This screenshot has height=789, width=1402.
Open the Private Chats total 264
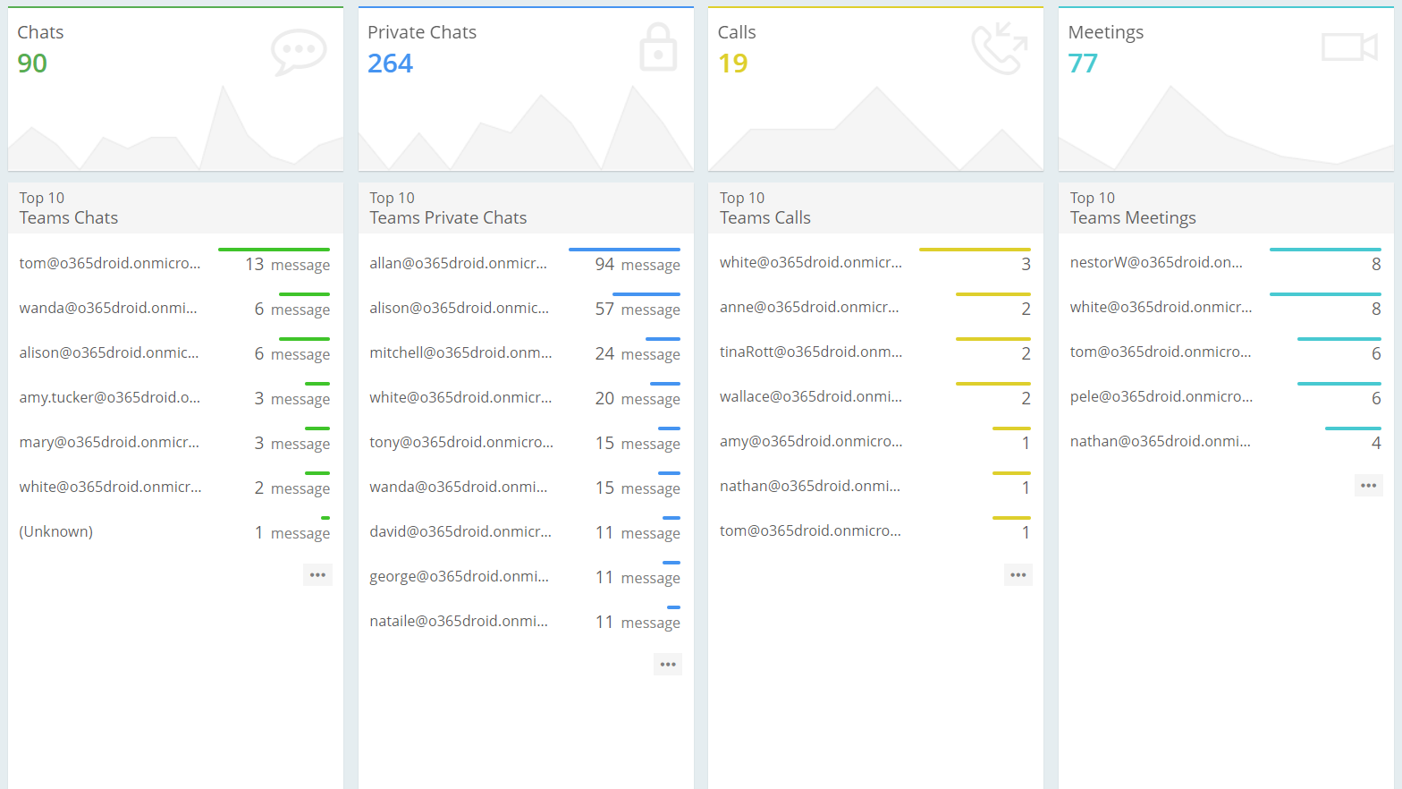[390, 64]
